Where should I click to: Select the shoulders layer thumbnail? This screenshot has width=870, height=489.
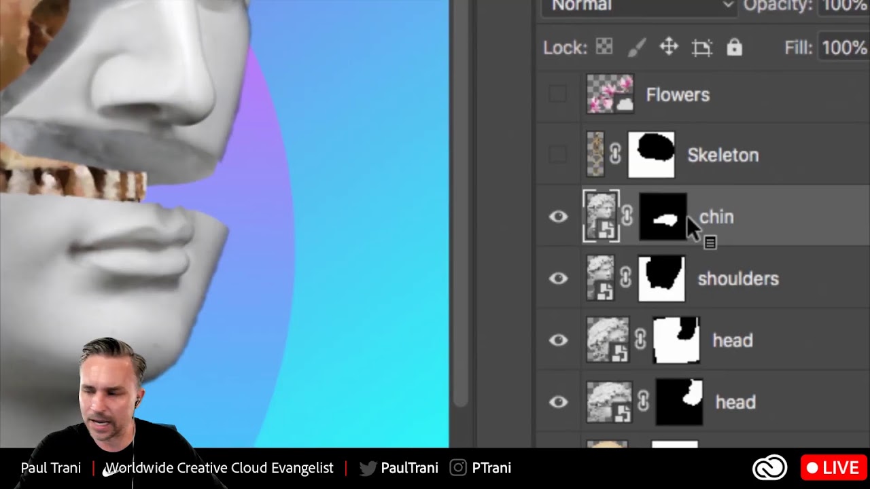tap(601, 278)
